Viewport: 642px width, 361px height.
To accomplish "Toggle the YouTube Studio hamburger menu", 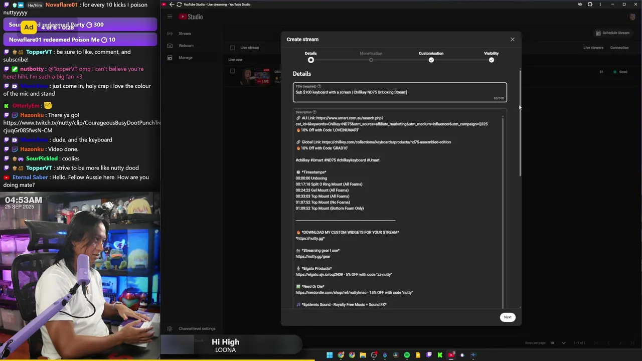I will click(170, 17).
